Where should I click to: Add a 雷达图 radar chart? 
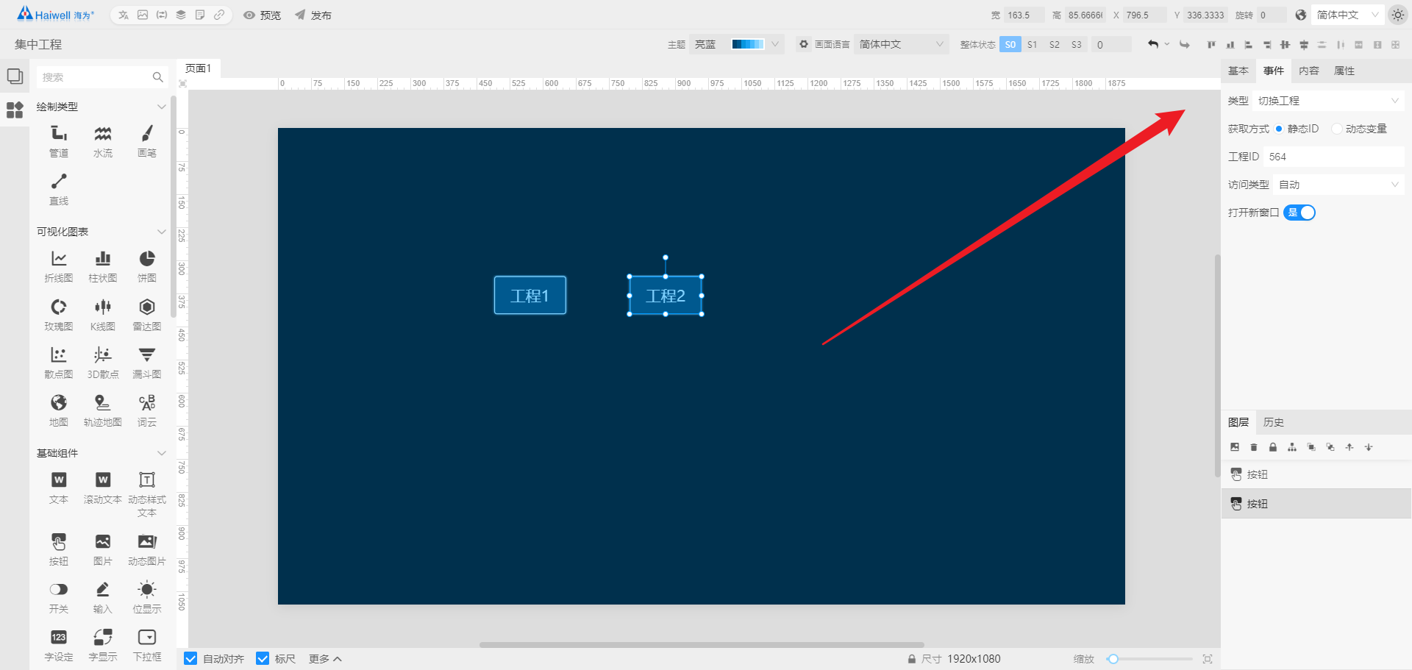(x=147, y=315)
